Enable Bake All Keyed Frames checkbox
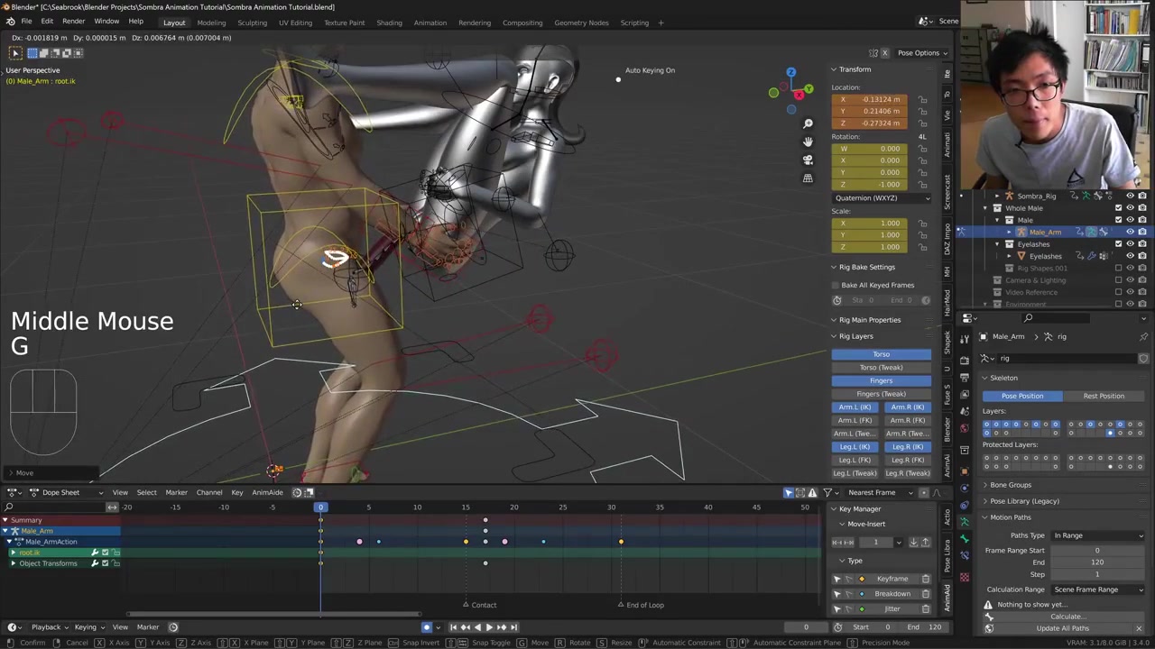Screen dimensions: 1155x649 click(836, 285)
